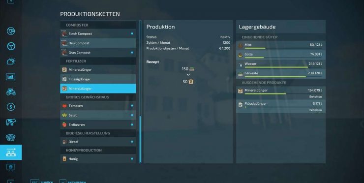Toggle active dot on Stroh Compost

132,33
